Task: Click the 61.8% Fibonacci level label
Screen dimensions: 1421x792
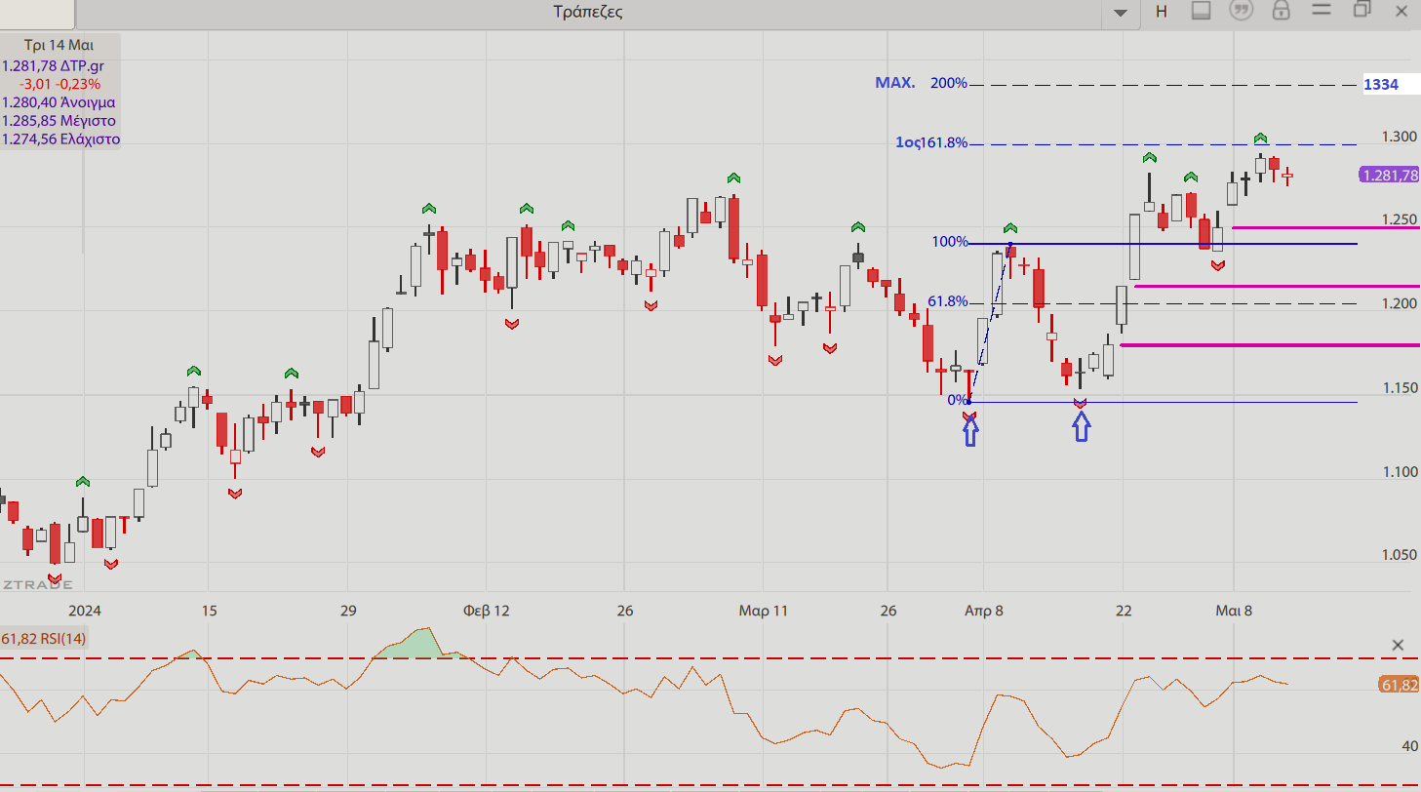Action: coord(947,301)
